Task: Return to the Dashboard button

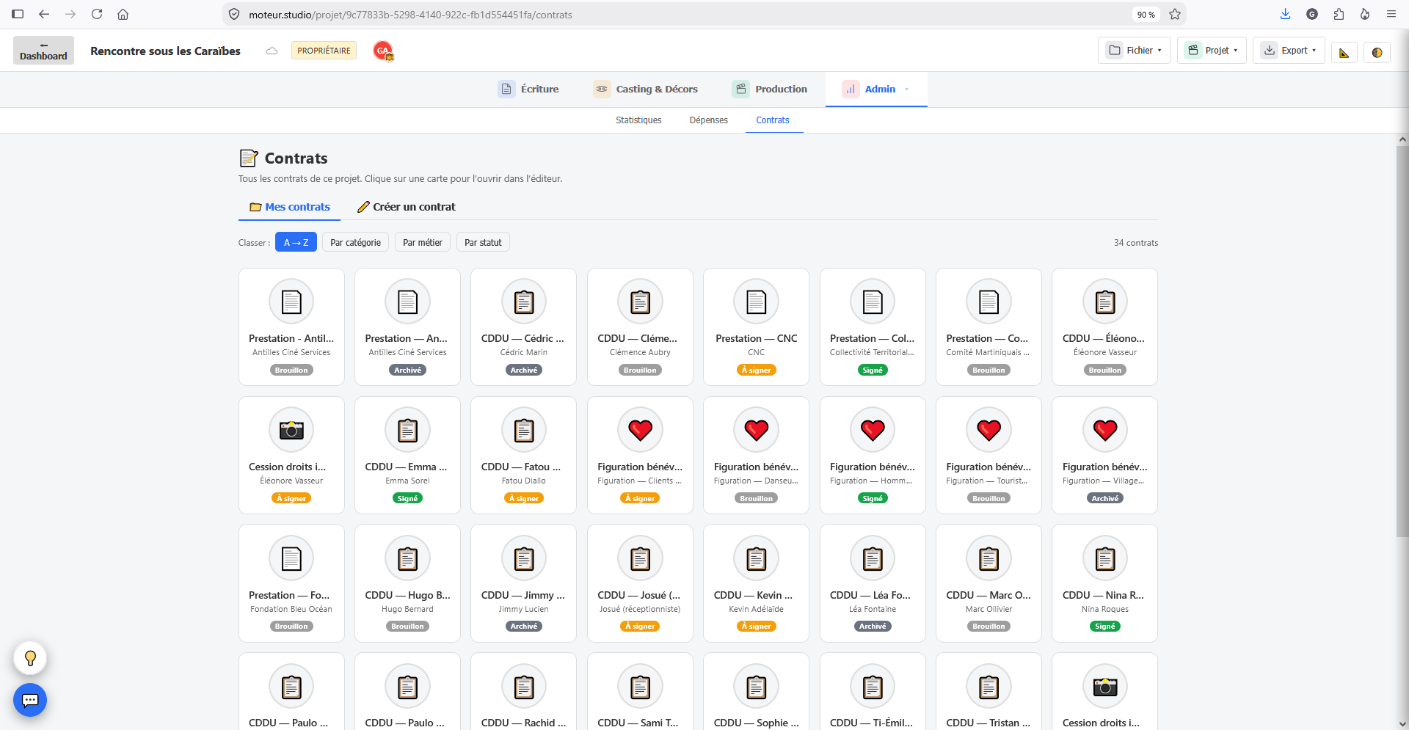Action: point(43,51)
